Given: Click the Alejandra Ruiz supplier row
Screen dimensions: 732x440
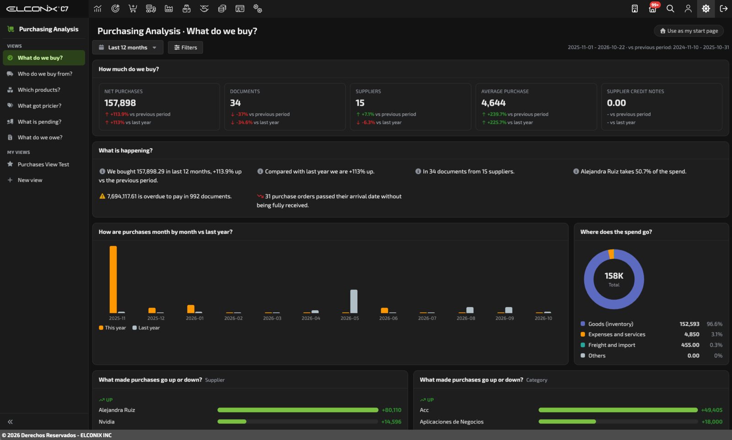Looking at the screenshot, I should click(250, 410).
